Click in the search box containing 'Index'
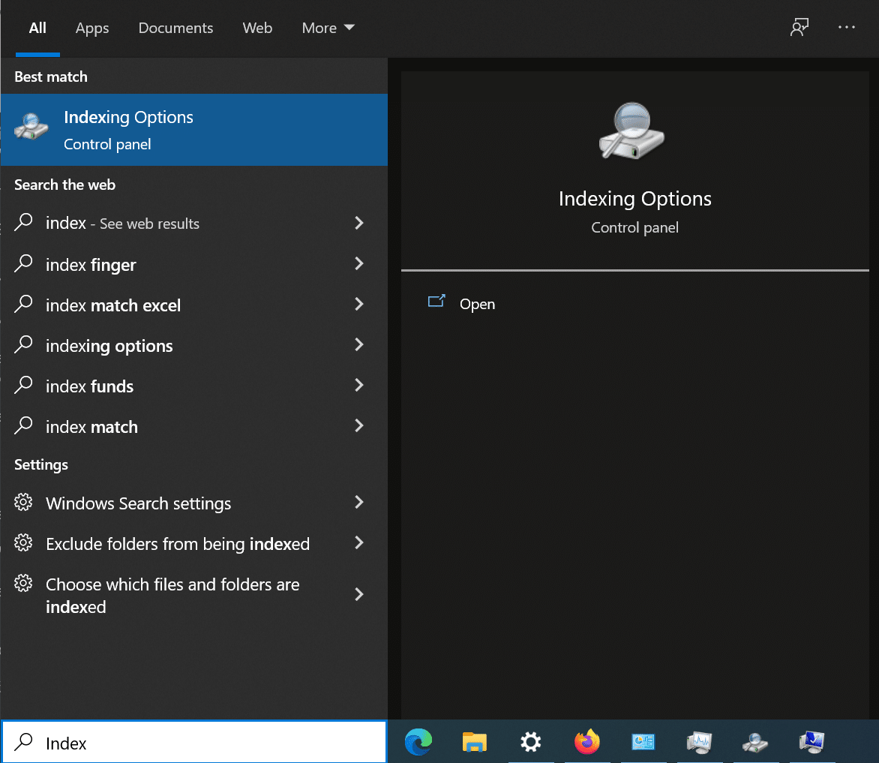Viewport: 879px width, 763px height. [194, 742]
